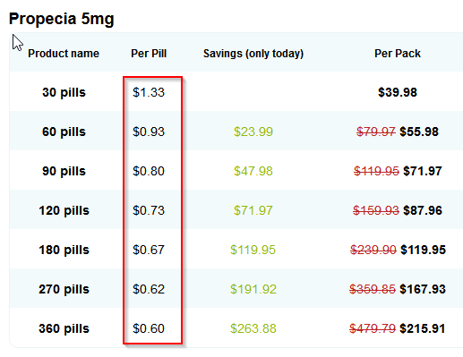This screenshot has width=463, height=357.
Task: Open the 180 pills product name
Action: point(64,250)
